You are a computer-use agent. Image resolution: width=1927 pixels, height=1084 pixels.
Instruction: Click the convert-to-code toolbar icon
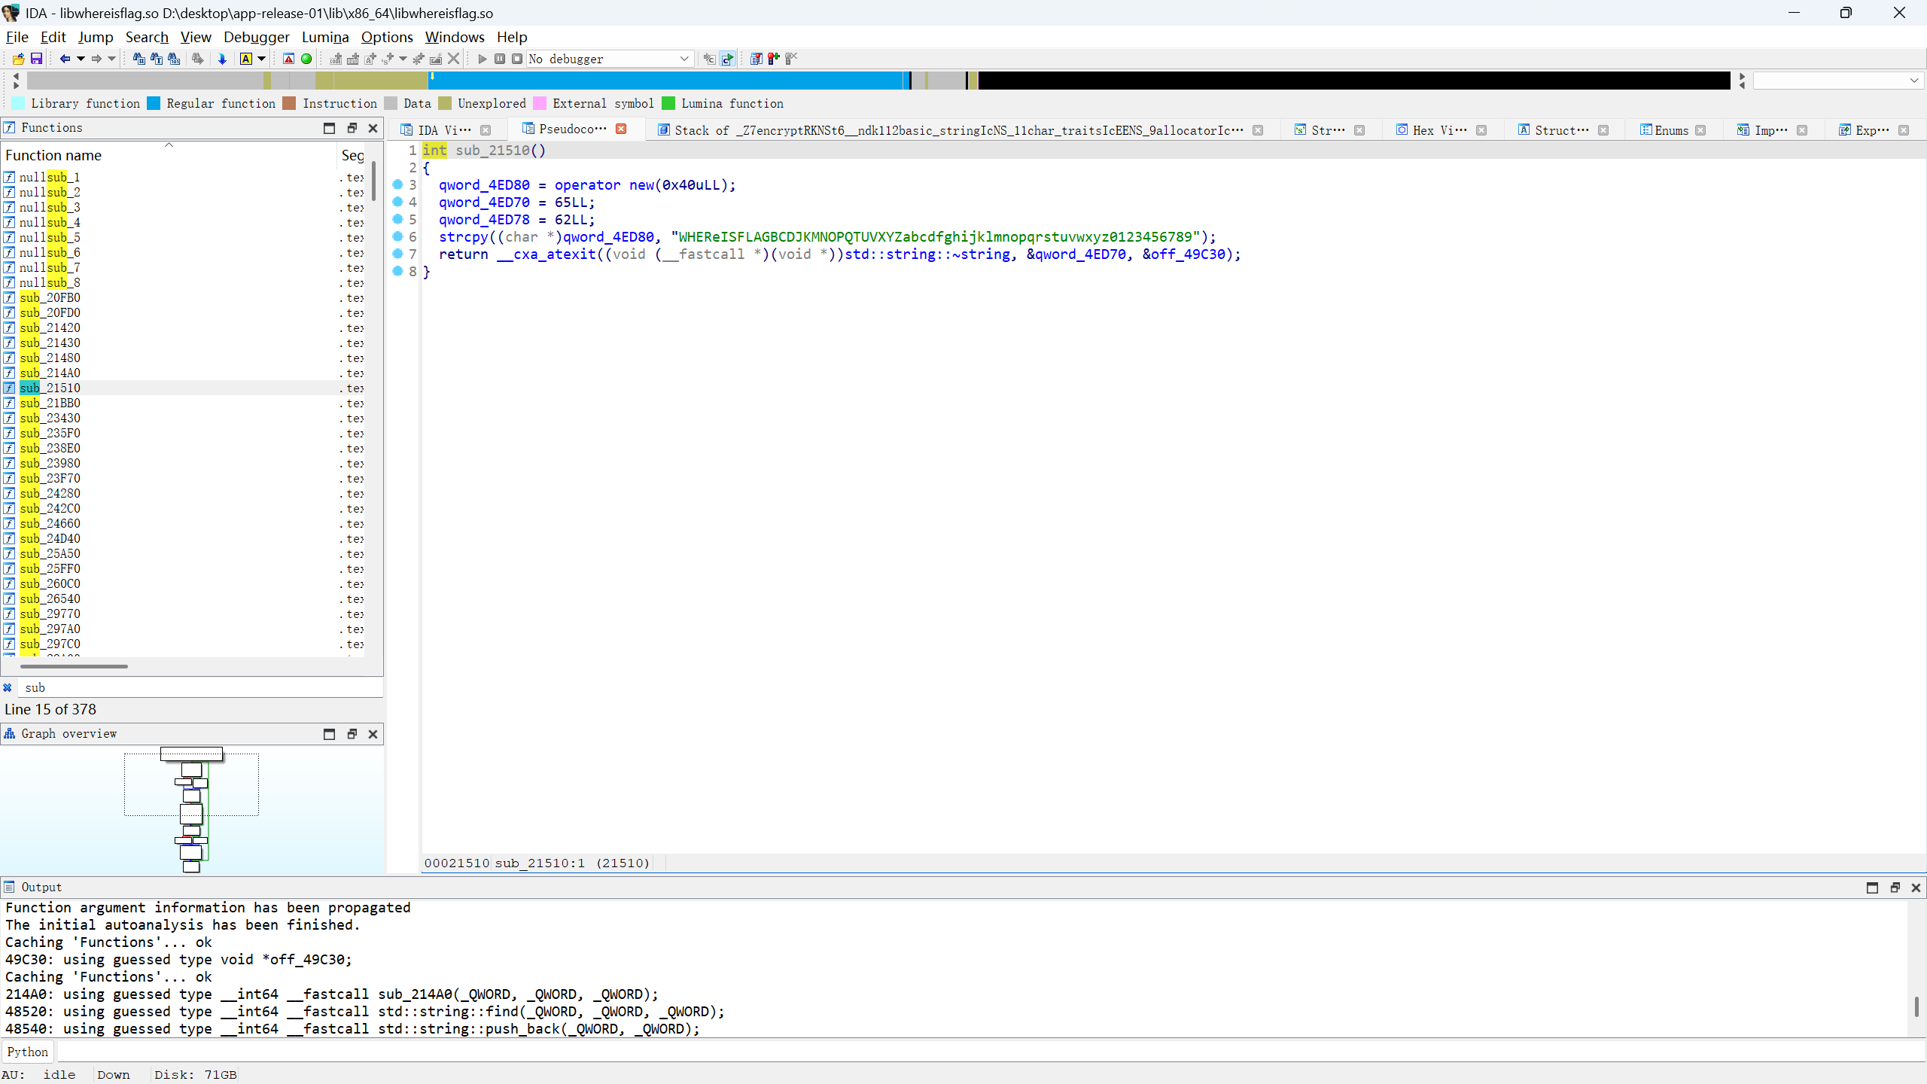pos(336,59)
